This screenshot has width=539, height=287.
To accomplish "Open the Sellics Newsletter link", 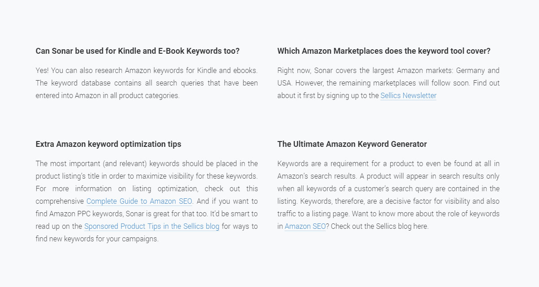I will pos(408,95).
